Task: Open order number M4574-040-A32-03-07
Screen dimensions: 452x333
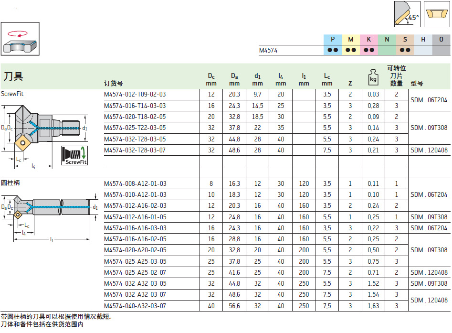Action: pos(135,306)
